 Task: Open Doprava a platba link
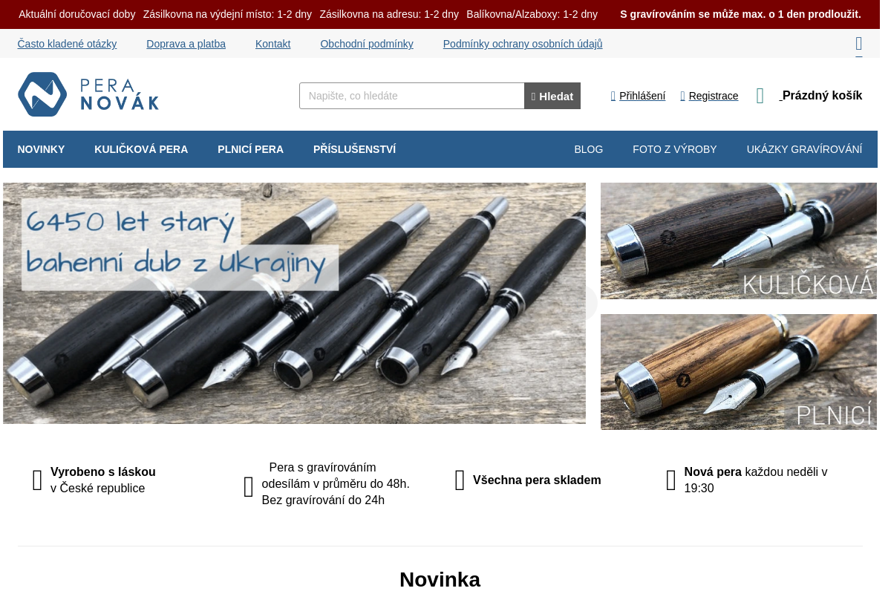pos(186,44)
